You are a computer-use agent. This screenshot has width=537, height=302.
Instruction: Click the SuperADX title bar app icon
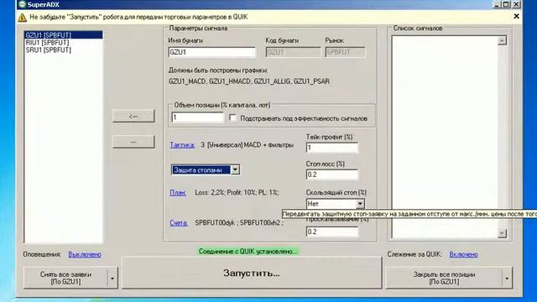pyautogui.click(x=23, y=4)
